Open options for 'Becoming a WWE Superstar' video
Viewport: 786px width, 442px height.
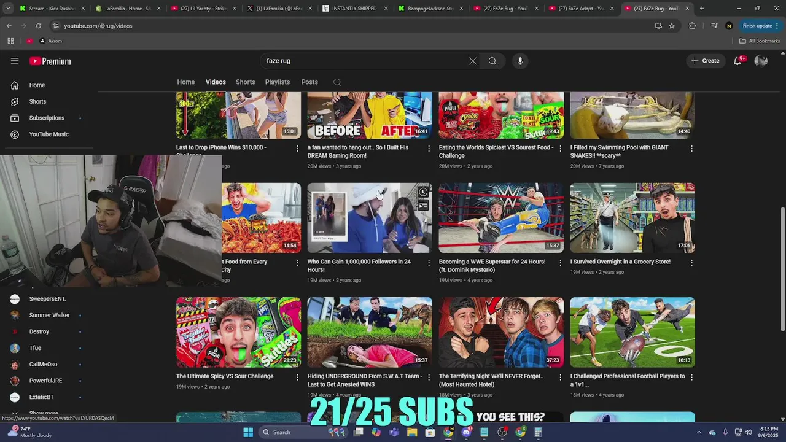click(x=560, y=263)
